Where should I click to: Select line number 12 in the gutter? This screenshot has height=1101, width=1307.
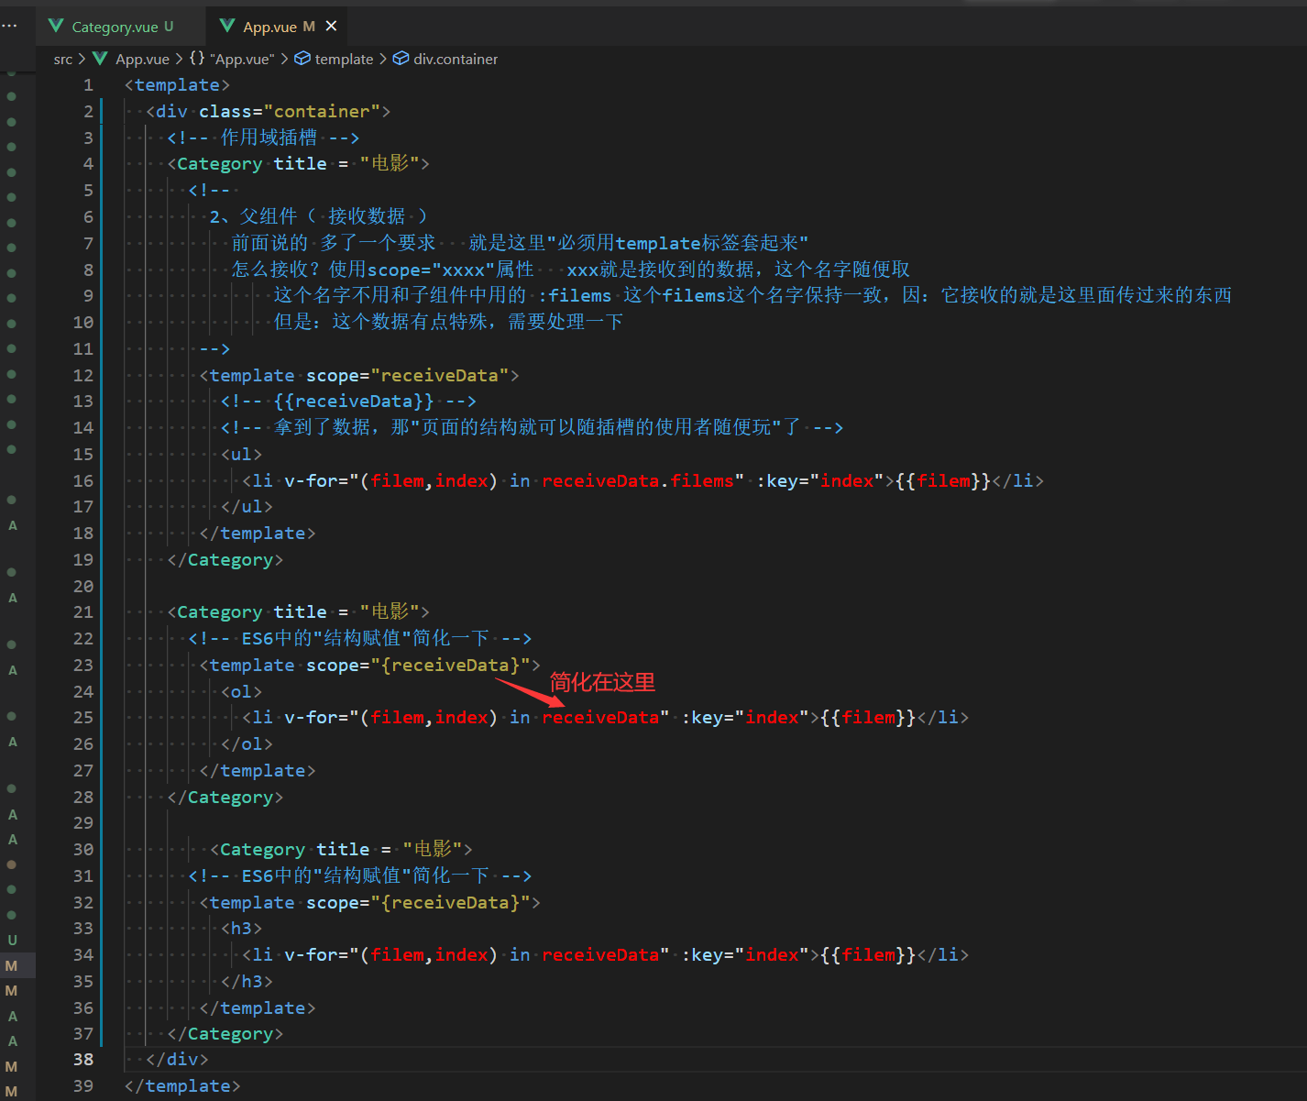pos(83,375)
